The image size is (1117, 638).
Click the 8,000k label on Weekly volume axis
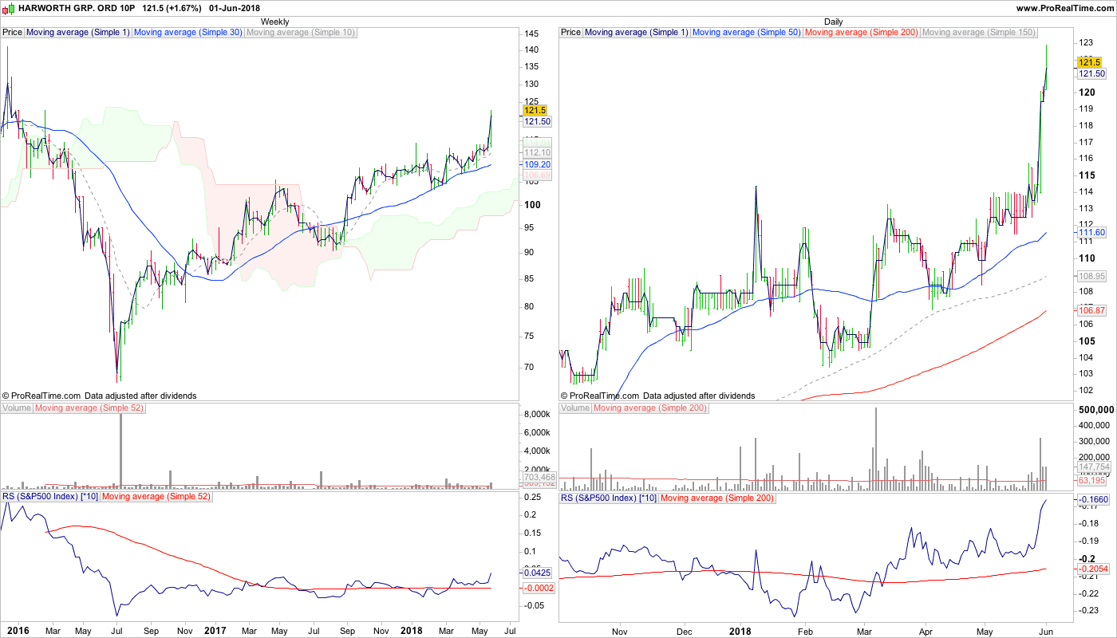[x=537, y=415]
